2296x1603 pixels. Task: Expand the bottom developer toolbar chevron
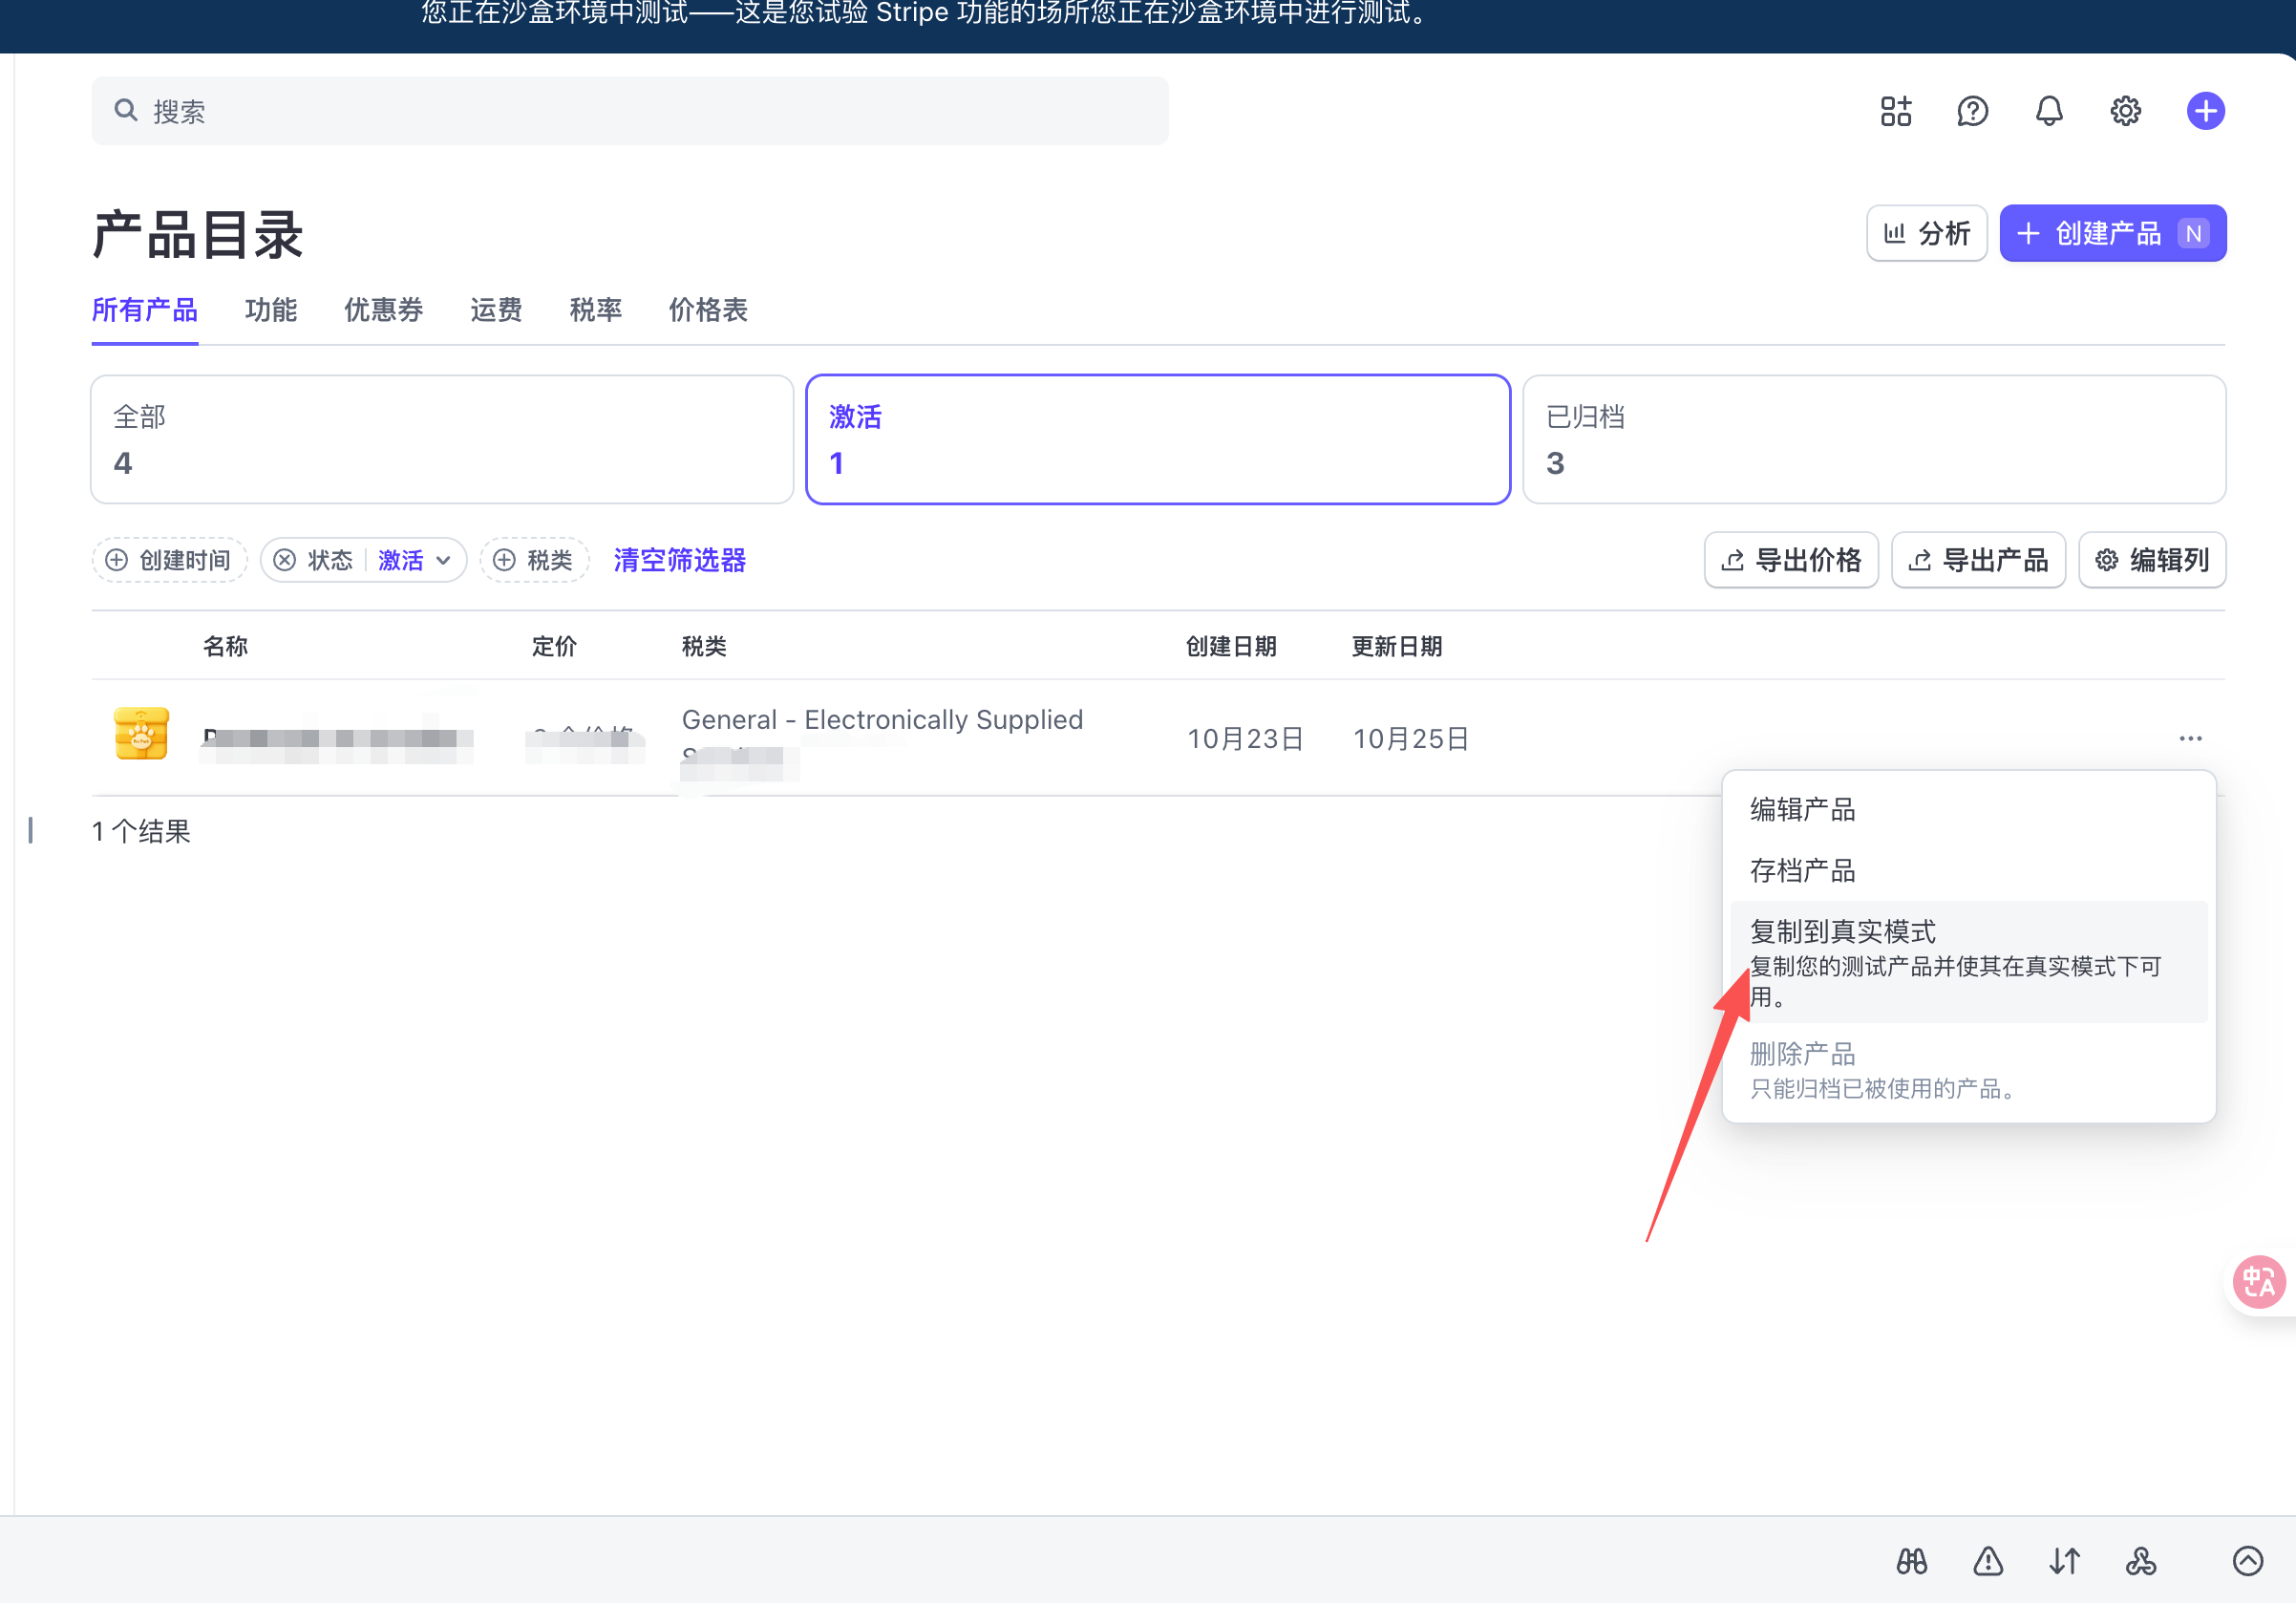pyautogui.click(x=2247, y=1561)
